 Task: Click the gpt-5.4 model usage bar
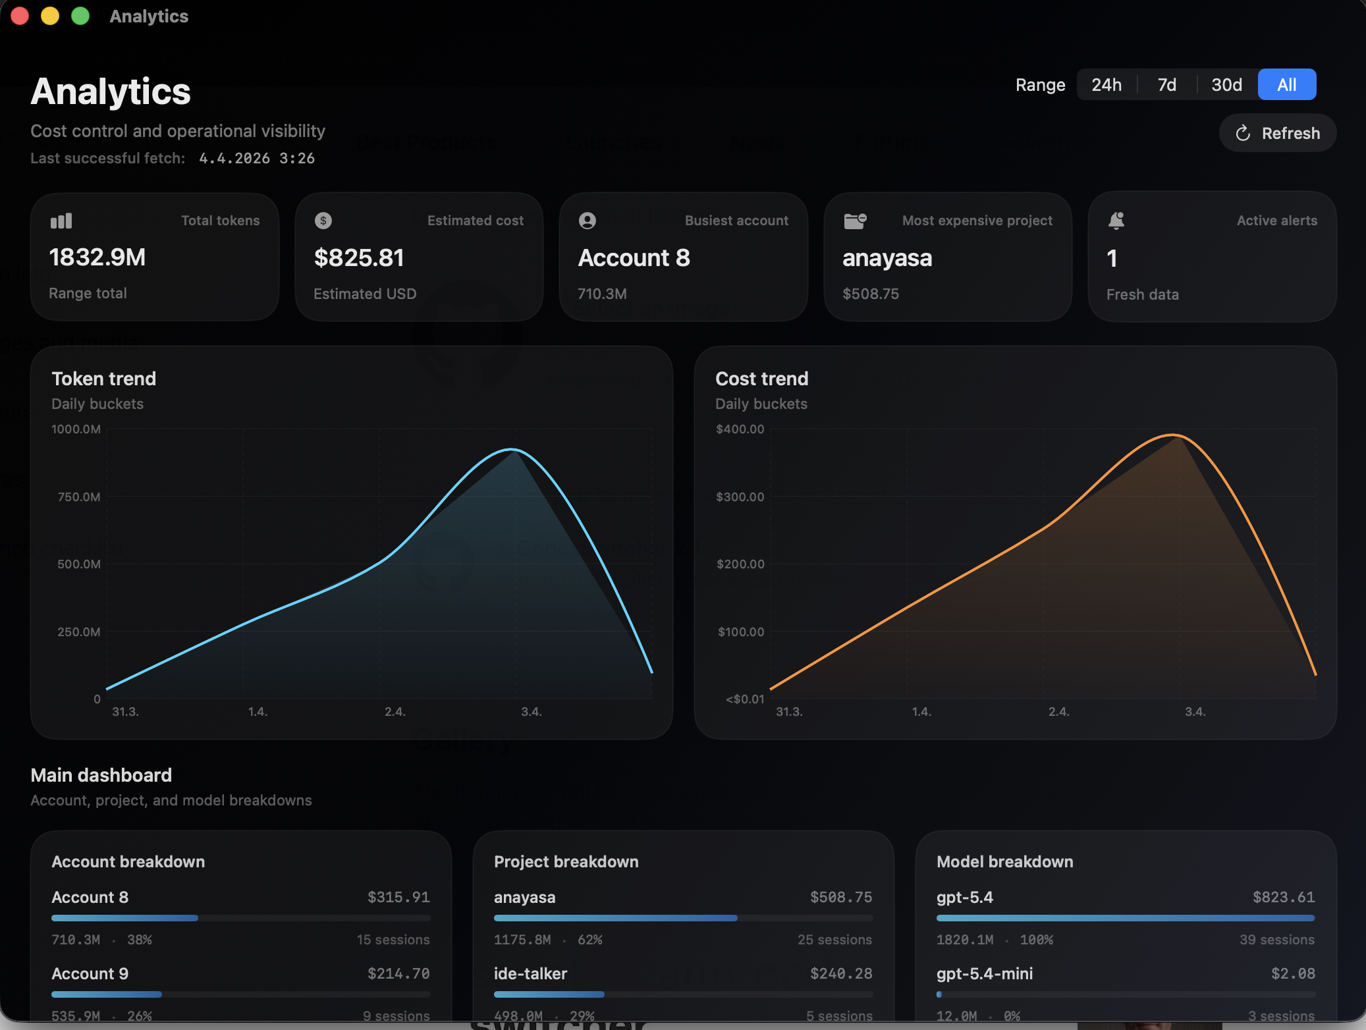[1125, 918]
